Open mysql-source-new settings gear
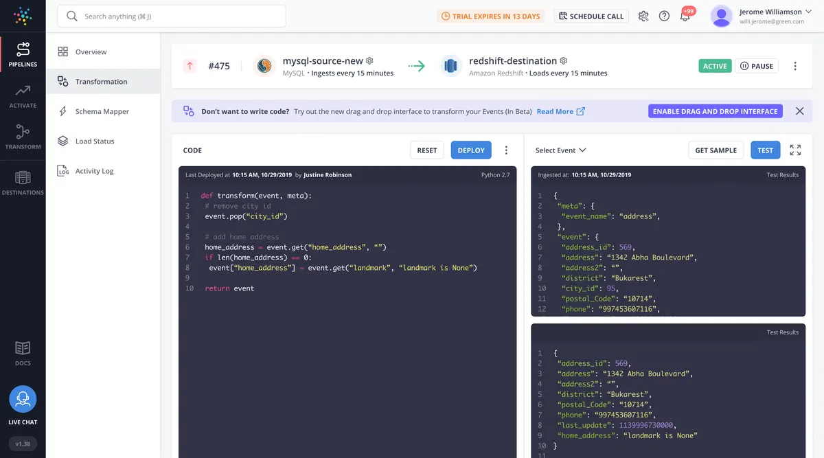Screen dimensions: 824x458 coord(369,61)
